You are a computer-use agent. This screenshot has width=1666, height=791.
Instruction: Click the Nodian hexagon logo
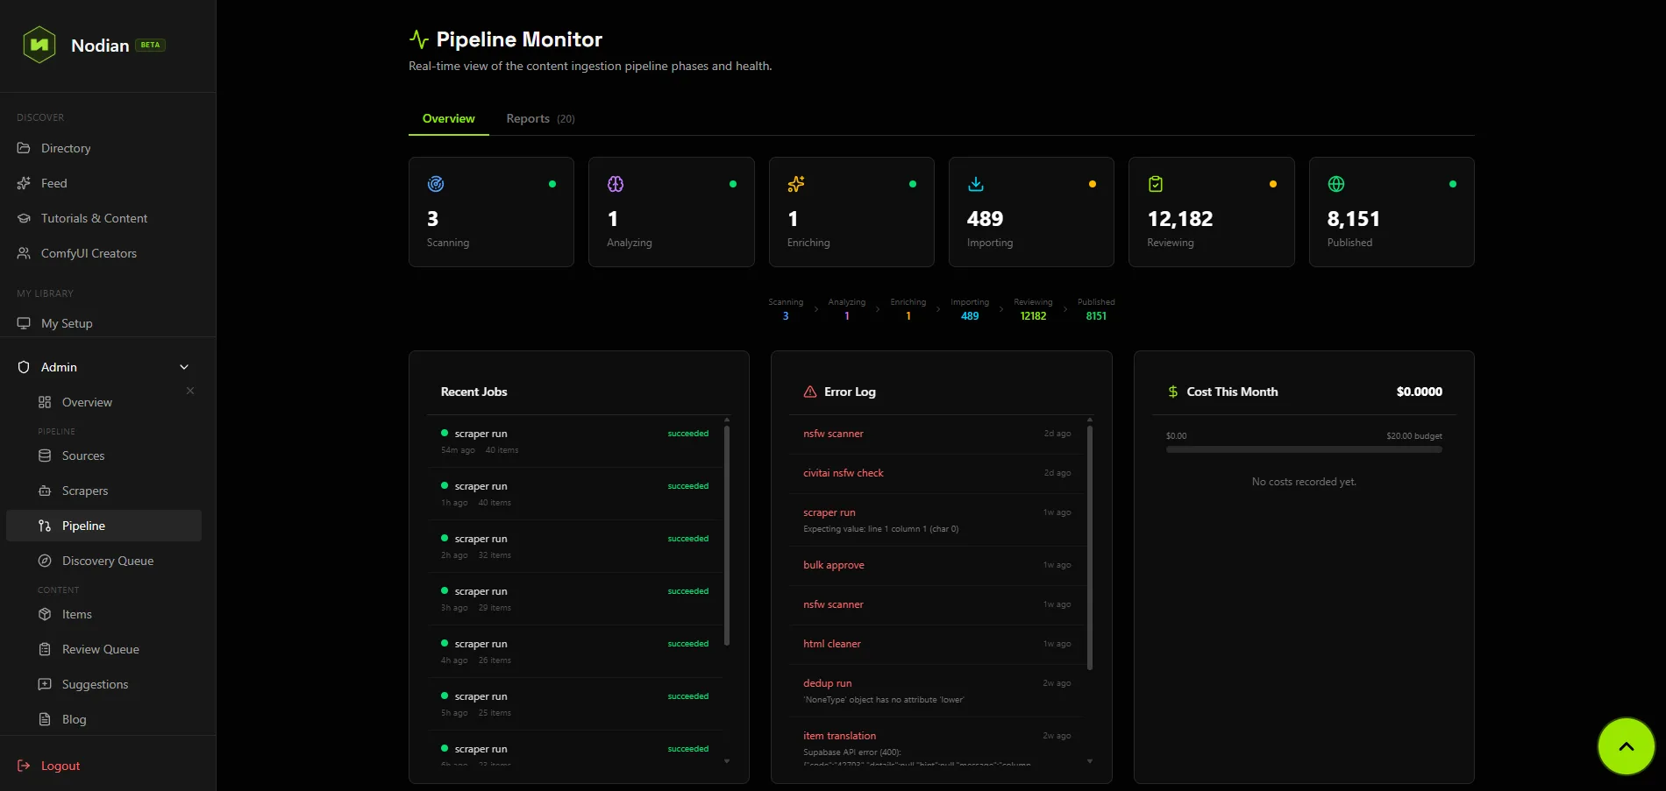coord(39,45)
